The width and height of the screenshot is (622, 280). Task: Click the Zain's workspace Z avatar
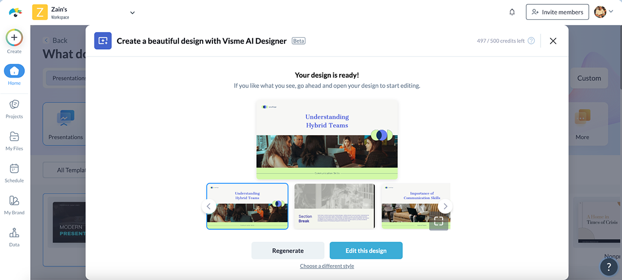[x=40, y=12]
